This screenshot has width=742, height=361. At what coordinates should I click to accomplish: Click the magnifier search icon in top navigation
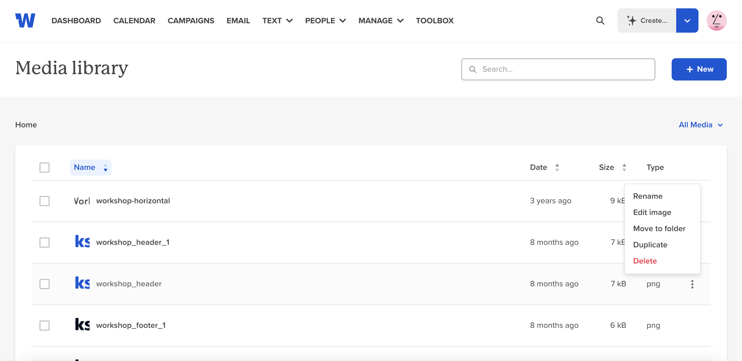tap(600, 21)
